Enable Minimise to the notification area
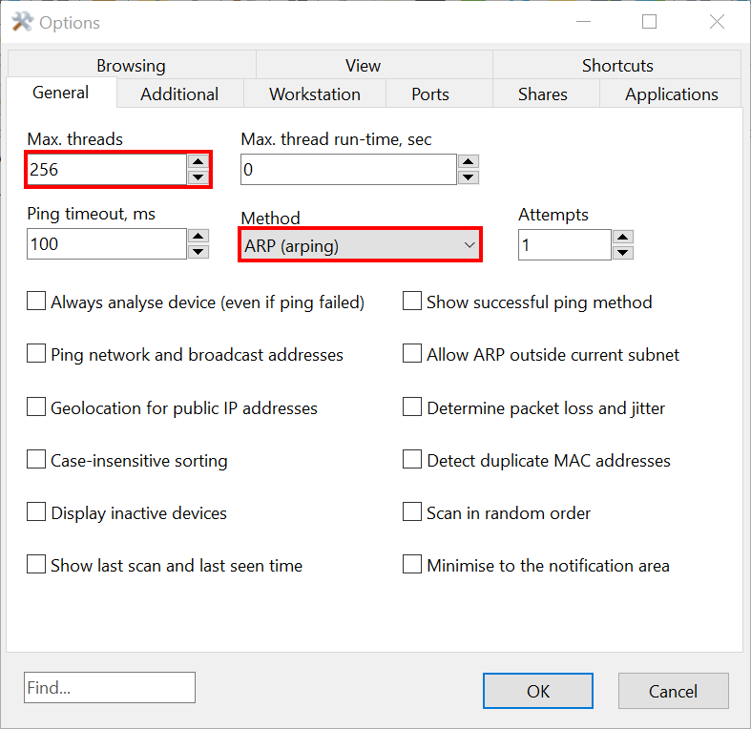751x729 pixels. pos(412,565)
